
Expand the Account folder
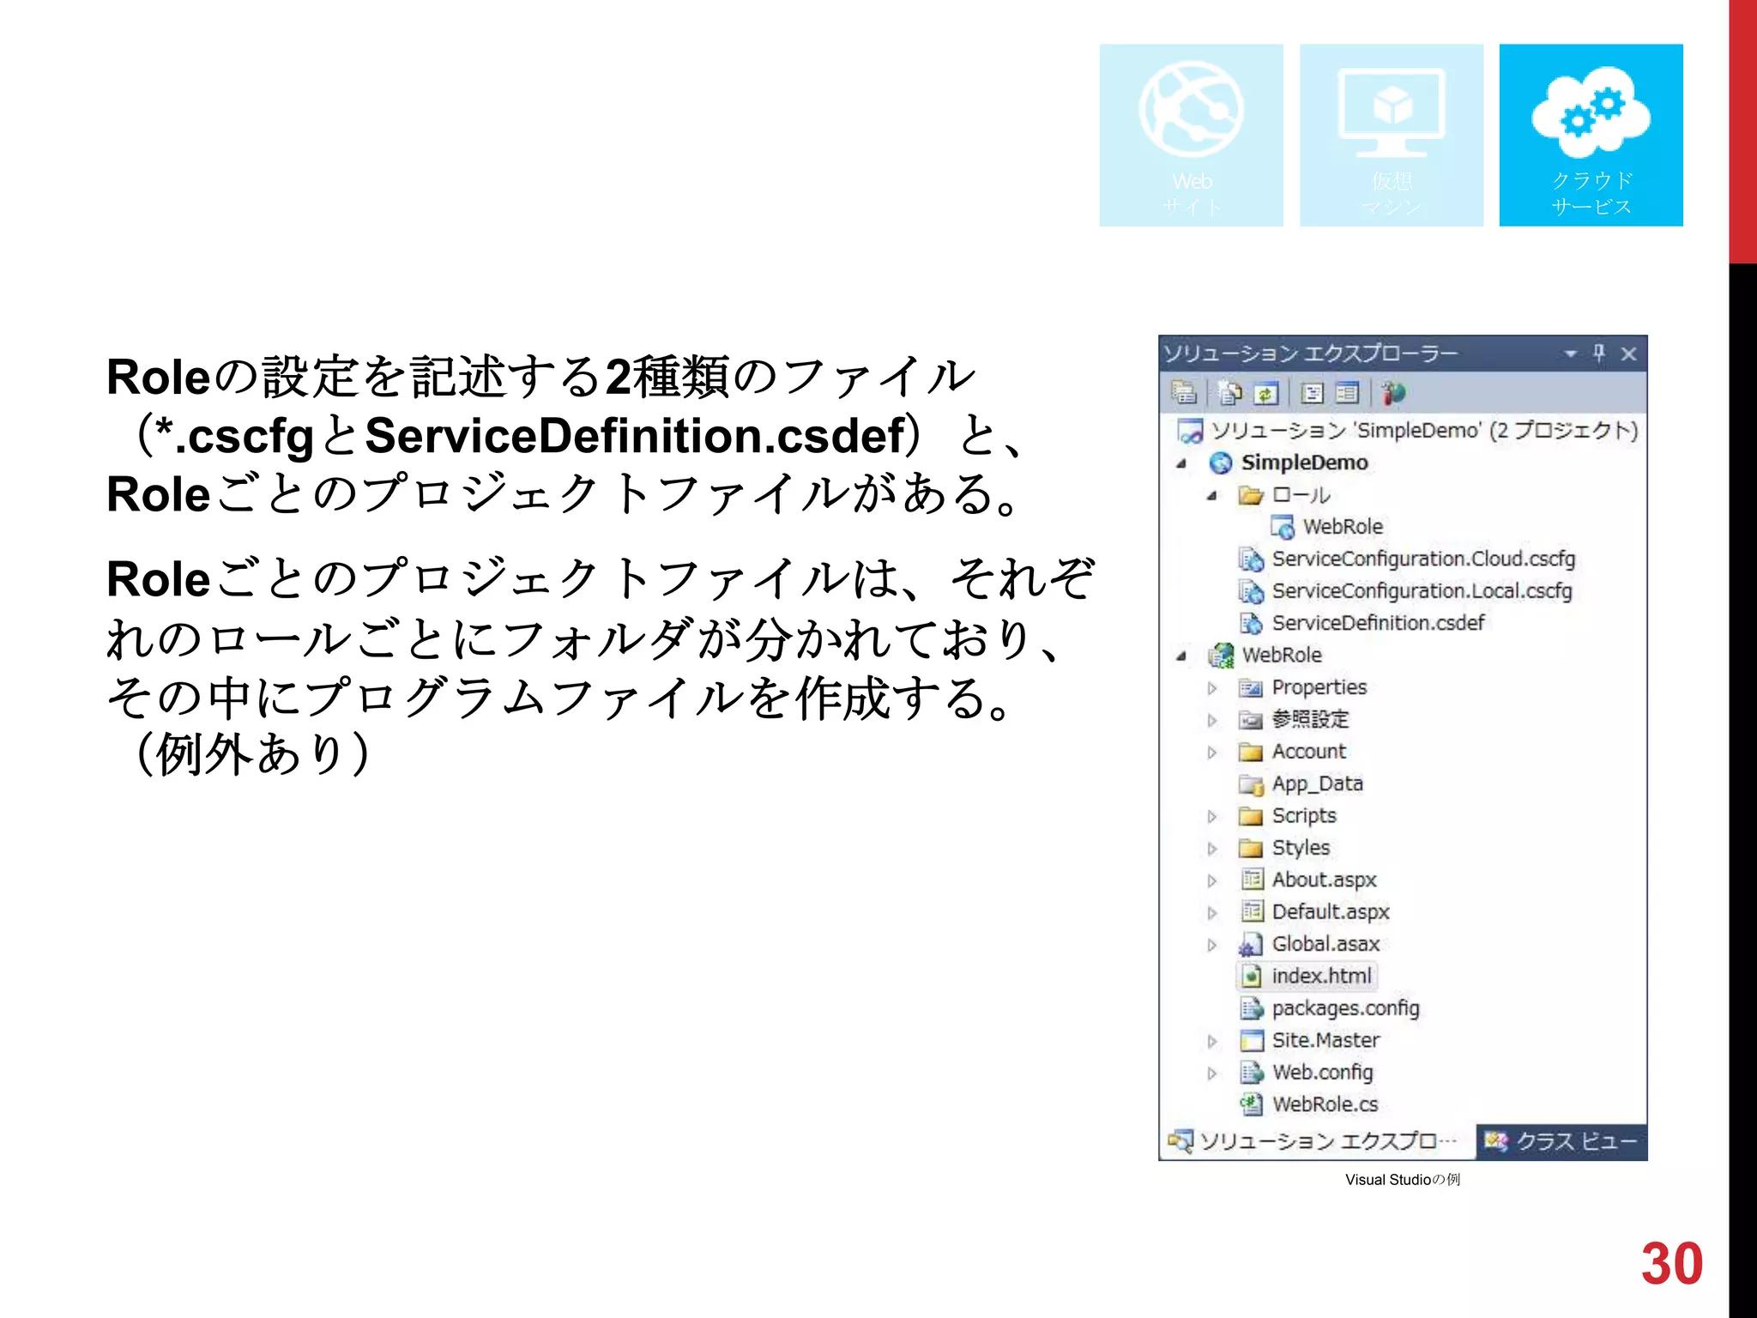(1211, 753)
